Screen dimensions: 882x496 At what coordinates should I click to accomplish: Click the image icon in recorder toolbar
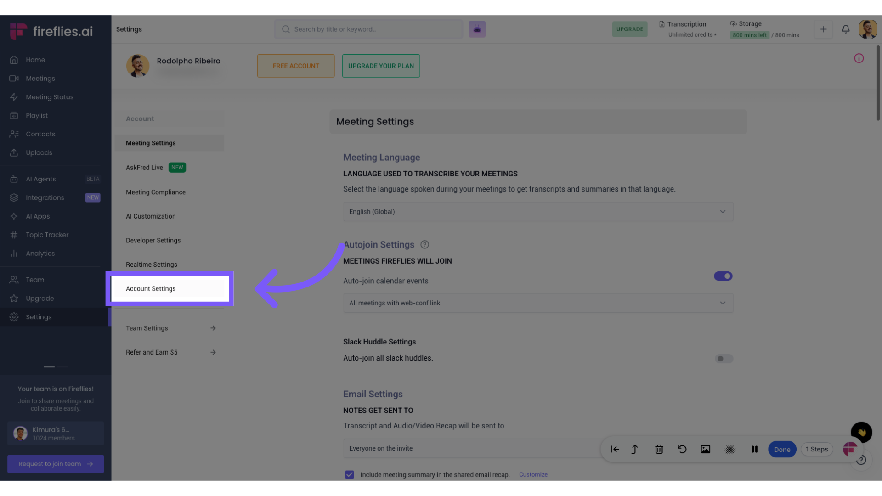pos(705,449)
